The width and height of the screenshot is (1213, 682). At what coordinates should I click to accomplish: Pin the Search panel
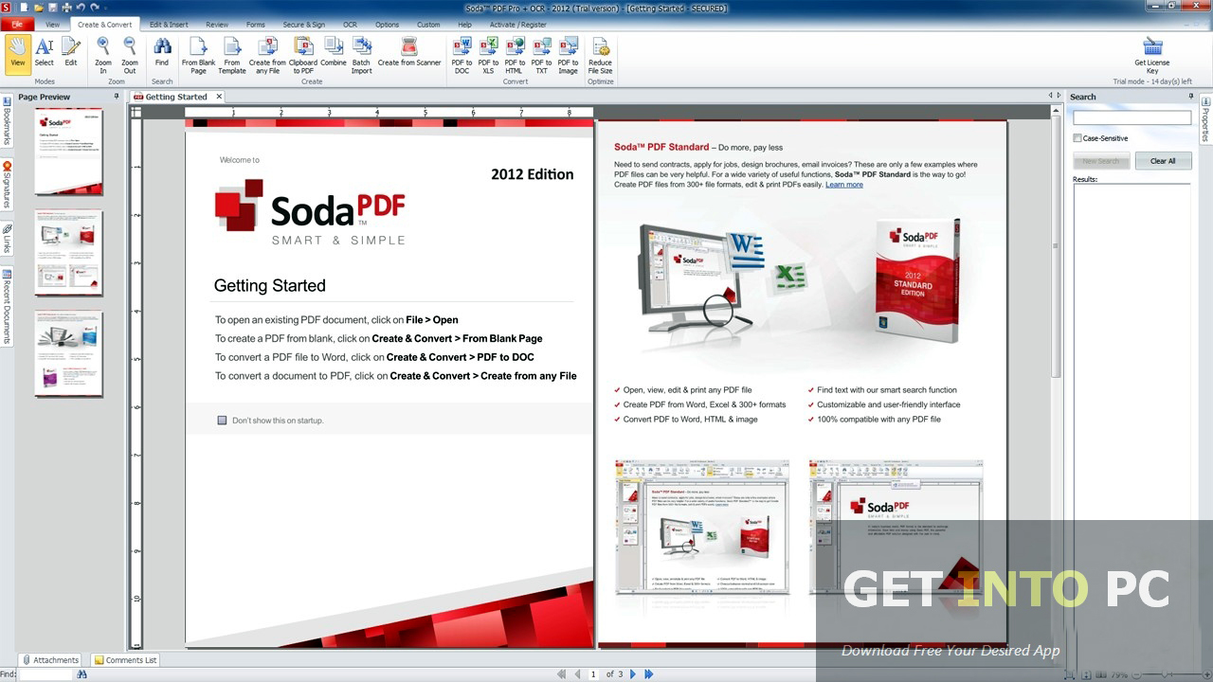[x=1191, y=97]
